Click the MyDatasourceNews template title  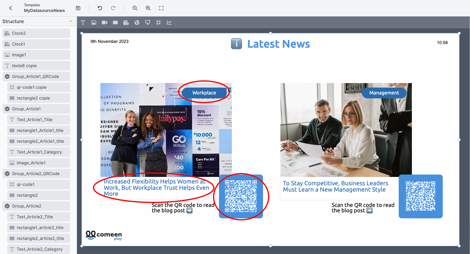tap(44, 10)
